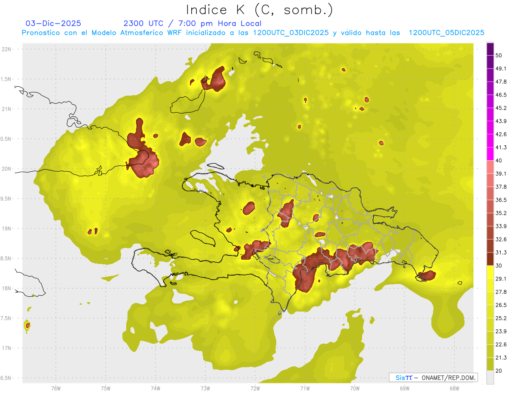
Task: Select the dark brown band between 30 and 31.3
Action: pos(490,259)
